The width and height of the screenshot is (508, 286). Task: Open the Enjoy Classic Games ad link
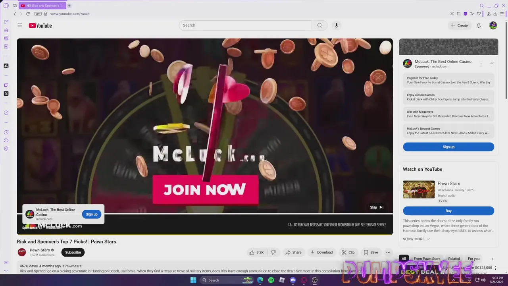[x=448, y=97]
